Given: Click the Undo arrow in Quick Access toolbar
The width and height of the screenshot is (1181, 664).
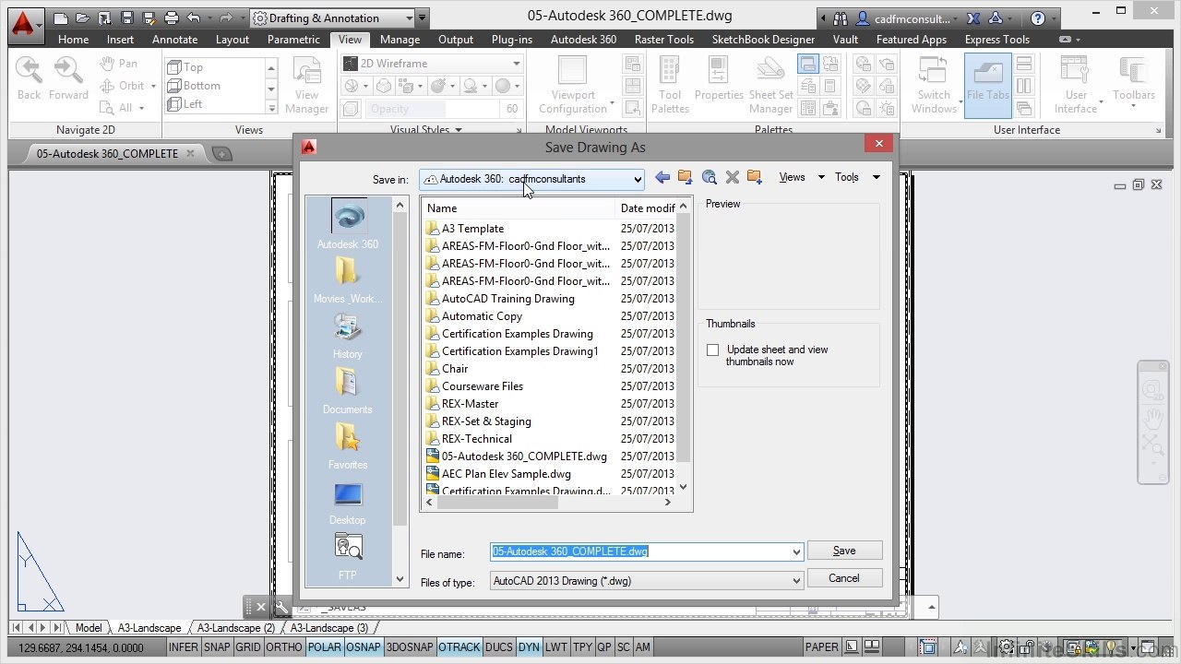Looking at the screenshot, I should (194, 18).
